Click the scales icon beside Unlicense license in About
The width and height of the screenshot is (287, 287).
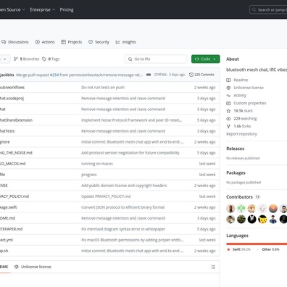click(228, 88)
